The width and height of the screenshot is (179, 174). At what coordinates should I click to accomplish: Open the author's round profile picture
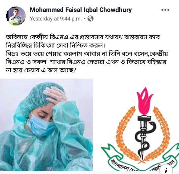pos(16,16)
